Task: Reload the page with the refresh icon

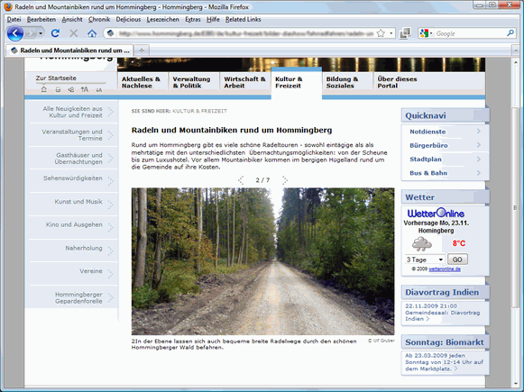Action: (56, 33)
